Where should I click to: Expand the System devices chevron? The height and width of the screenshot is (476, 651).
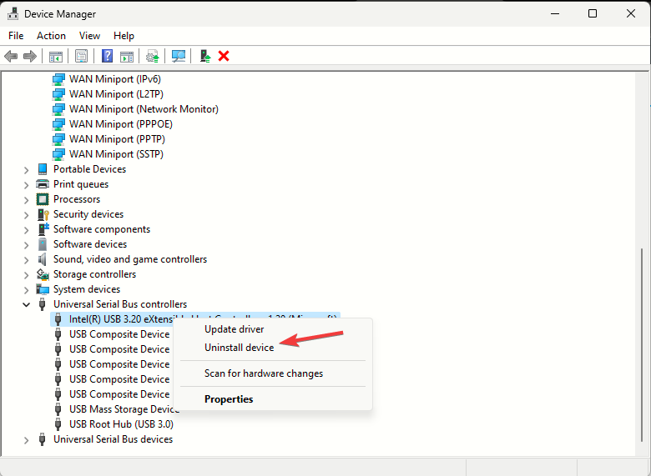(26, 289)
